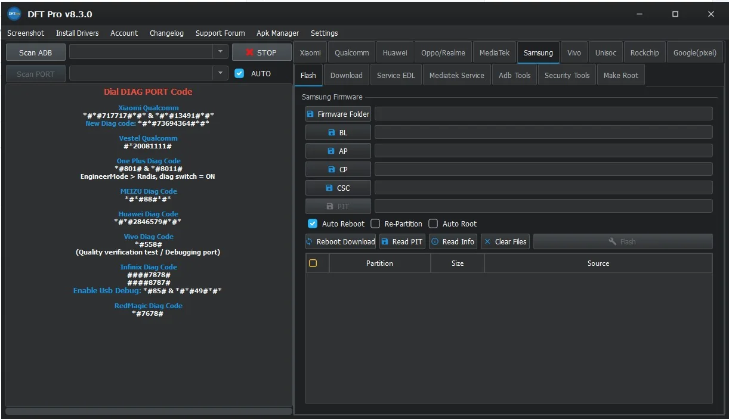The height and width of the screenshot is (419, 729).
Task: Click the save icon on Read PIT
Action: [385, 241]
